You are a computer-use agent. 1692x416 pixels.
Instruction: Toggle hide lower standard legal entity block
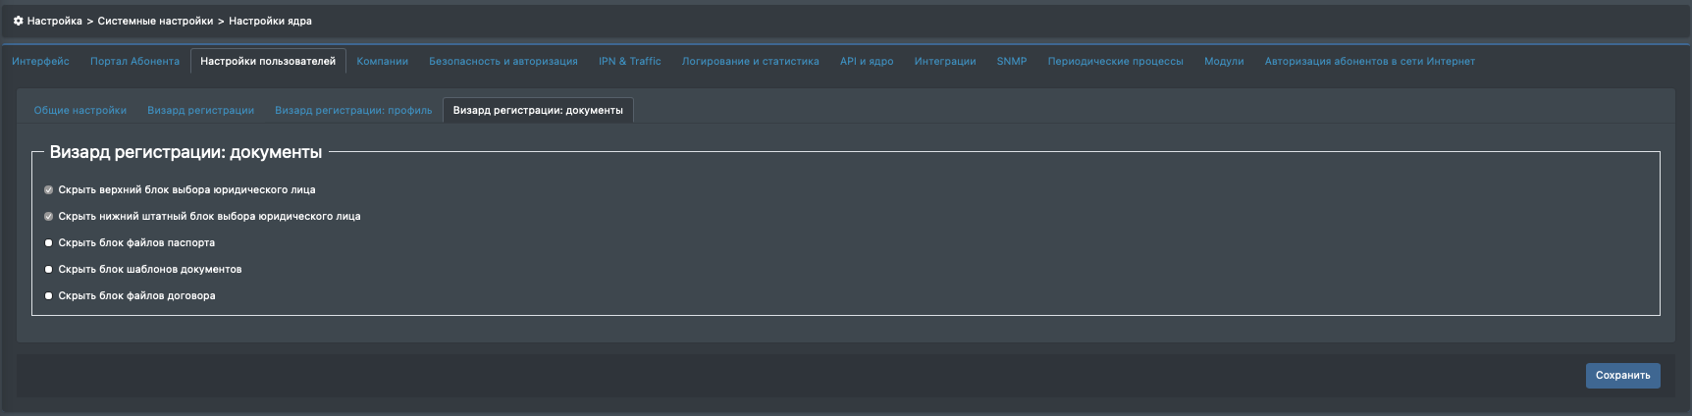[48, 217]
